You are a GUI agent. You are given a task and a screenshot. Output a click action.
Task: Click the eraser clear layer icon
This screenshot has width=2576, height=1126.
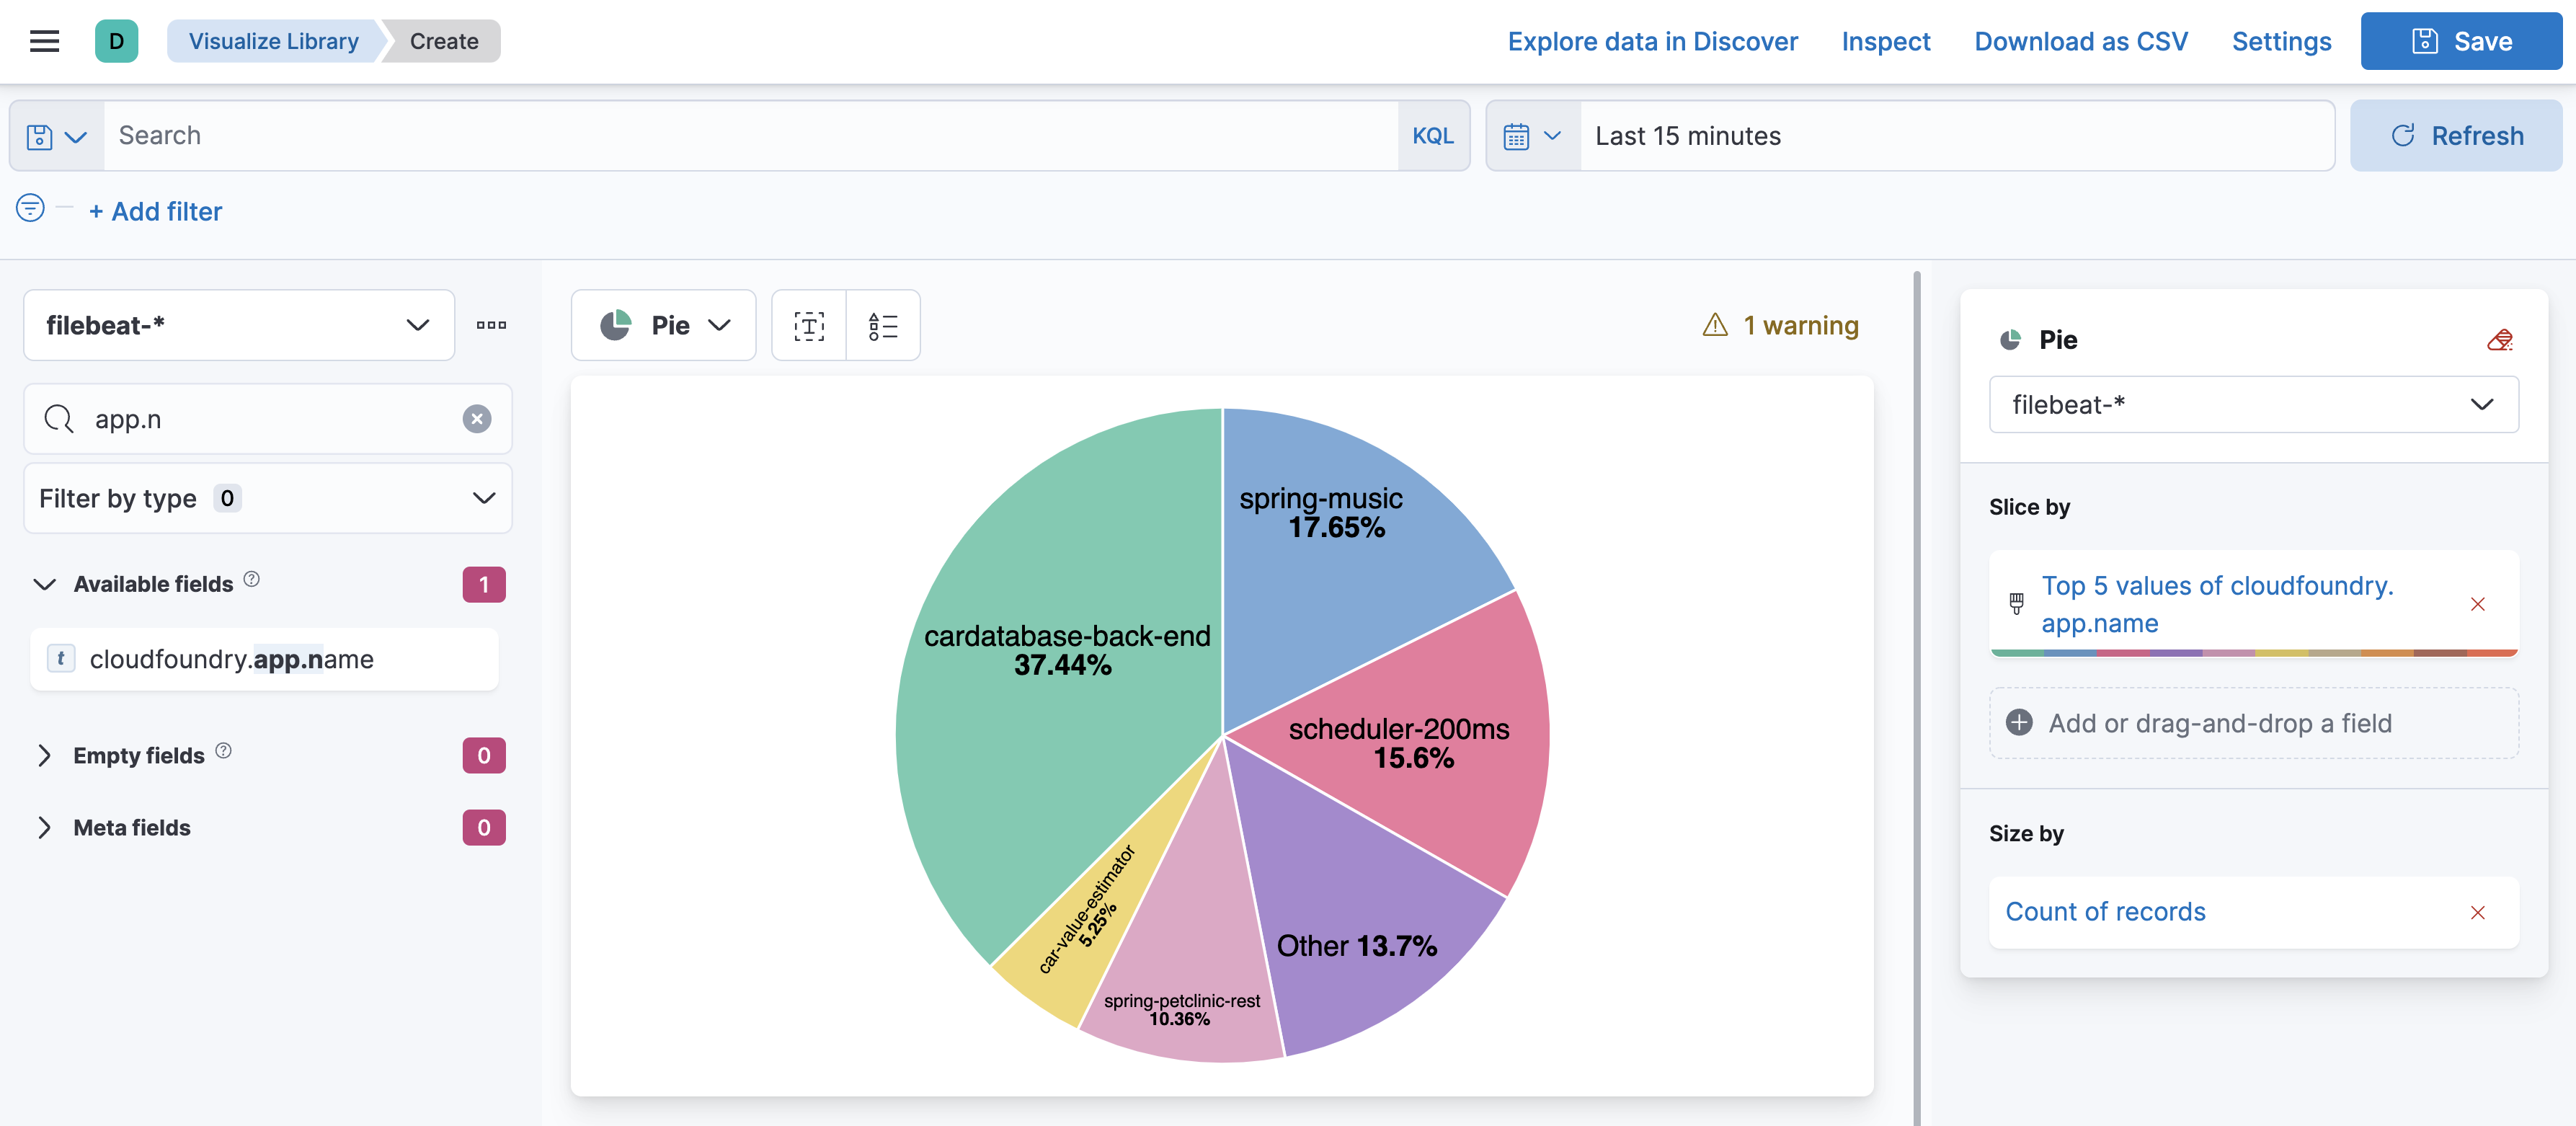[x=2499, y=340]
